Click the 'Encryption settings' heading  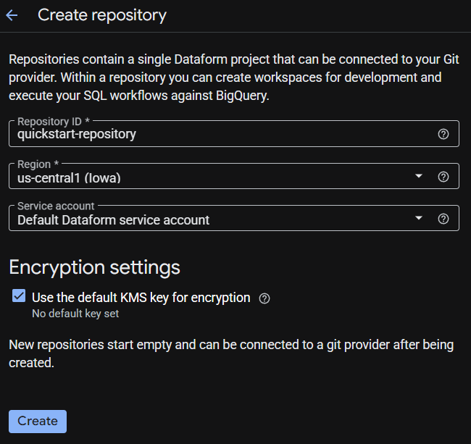tap(94, 267)
